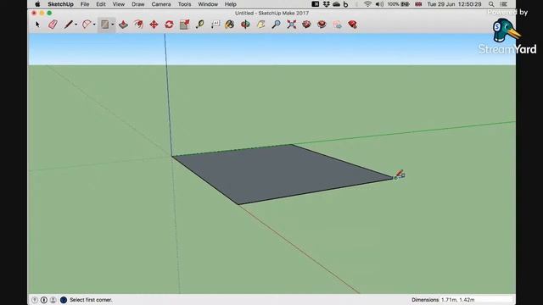The width and height of the screenshot is (543, 305).
Task: Pick the Line pencil tool
Action: pos(68,25)
